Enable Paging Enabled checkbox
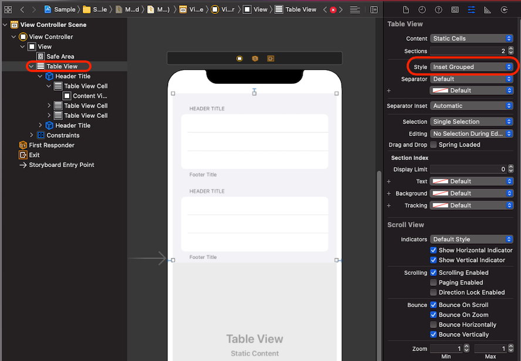 click(x=433, y=282)
